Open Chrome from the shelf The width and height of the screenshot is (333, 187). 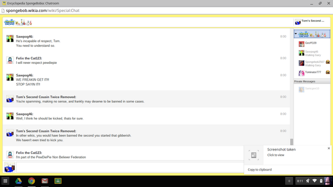(31, 181)
